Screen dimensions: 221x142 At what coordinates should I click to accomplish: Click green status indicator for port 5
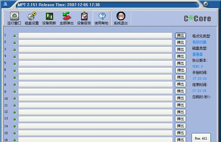pos(15,64)
